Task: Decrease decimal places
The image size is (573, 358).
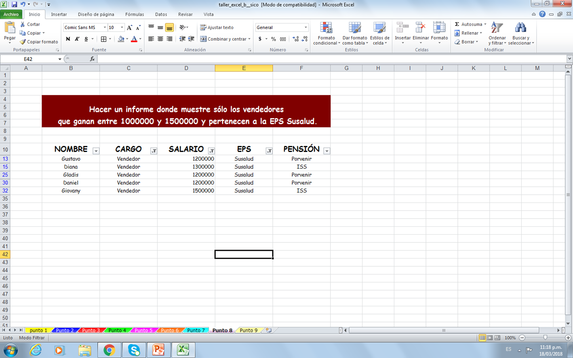Action: pos(305,39)
